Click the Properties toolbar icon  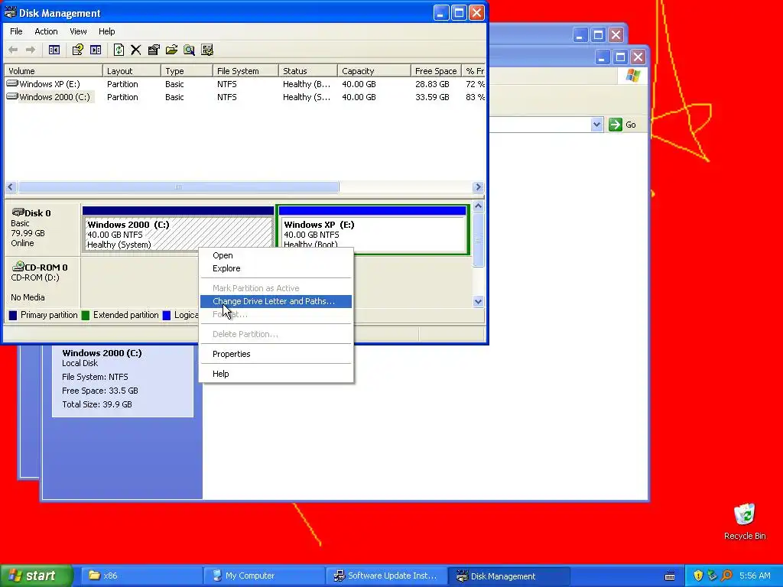(154, 50)
